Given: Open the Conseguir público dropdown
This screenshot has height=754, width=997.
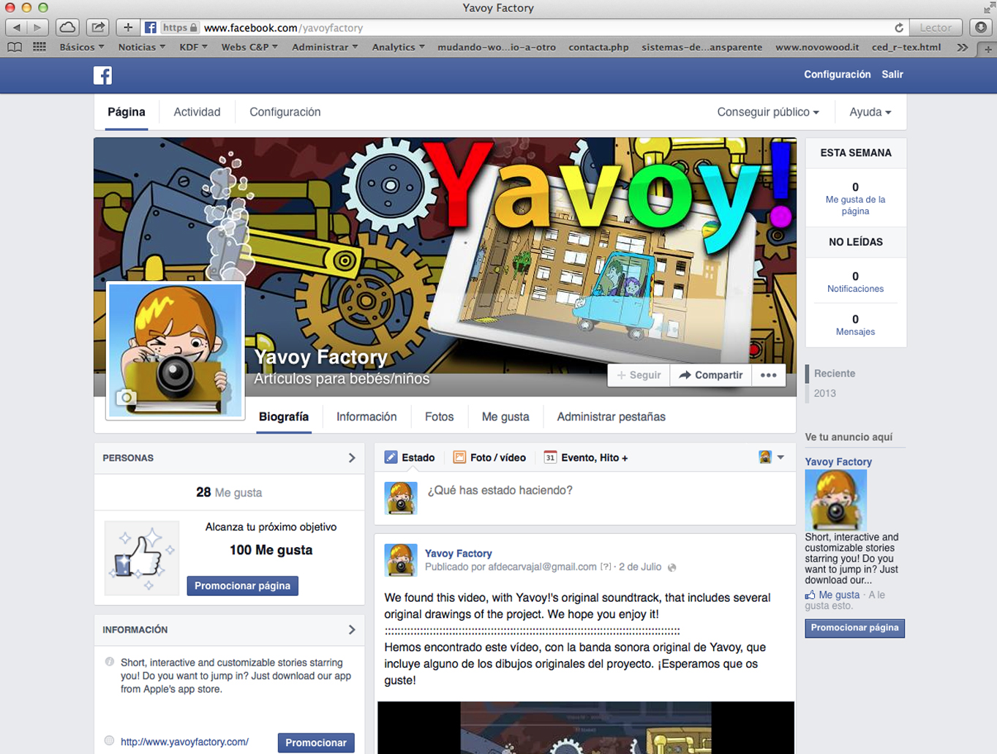Looking at the screenshot, I should (x=768, y=112).
